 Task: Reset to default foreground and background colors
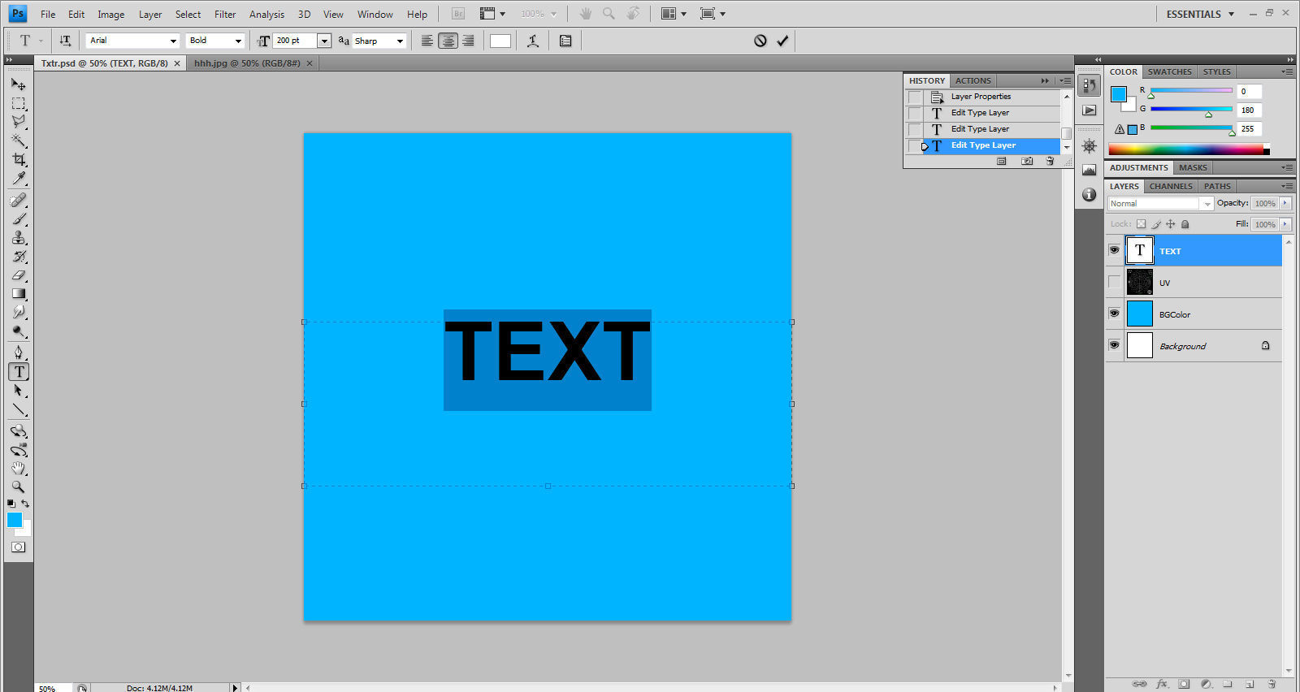point(11,504)
